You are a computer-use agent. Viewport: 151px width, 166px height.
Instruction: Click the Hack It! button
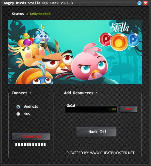[96, 132]
